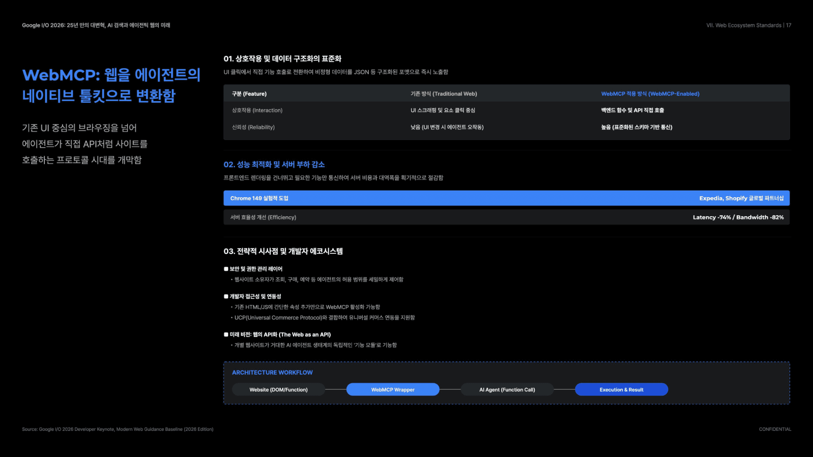Click the 개별 웹사이트가 거대한 AI 에이전트 bullet
The width and height of the screenshot is (813, 457).
coord(314,345)
